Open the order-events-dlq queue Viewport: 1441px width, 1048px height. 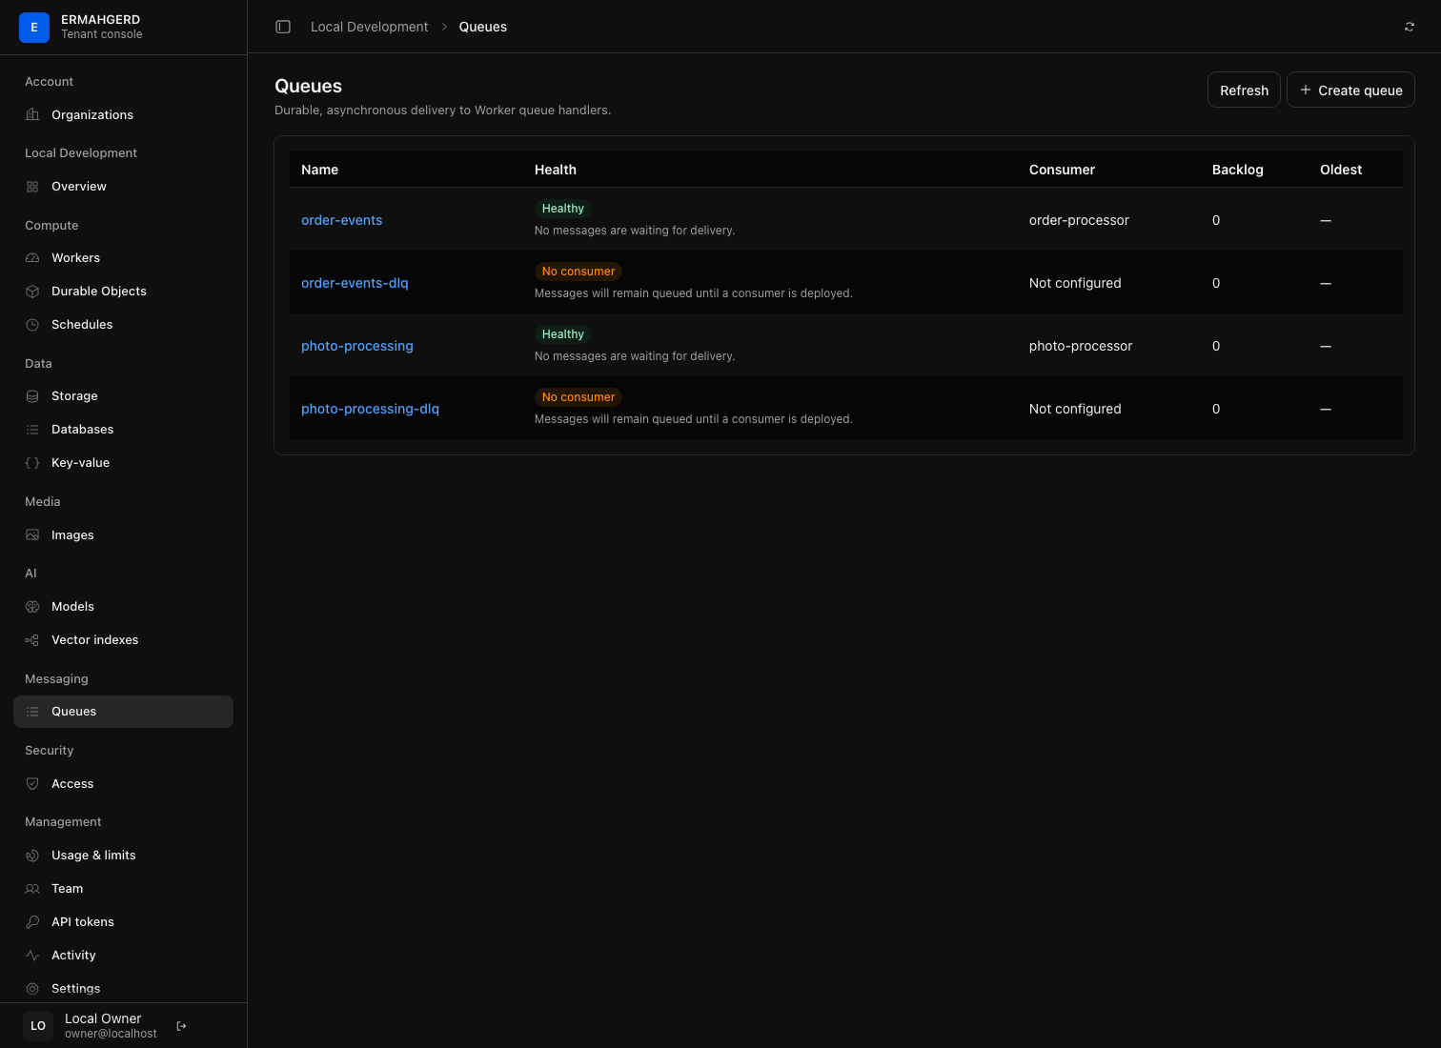click(355, 283)
